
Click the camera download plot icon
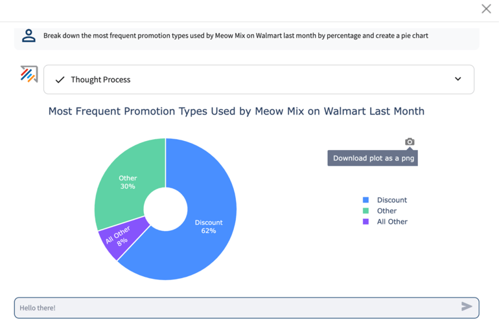click(x=410, y=142)
